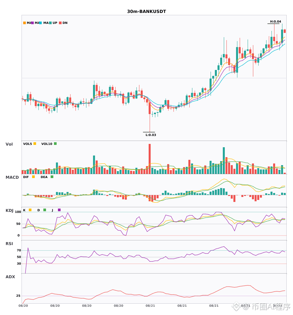Click the H:0.04 high price label
The width and height of the screenshot is (293, 315).
coord(275,22)
